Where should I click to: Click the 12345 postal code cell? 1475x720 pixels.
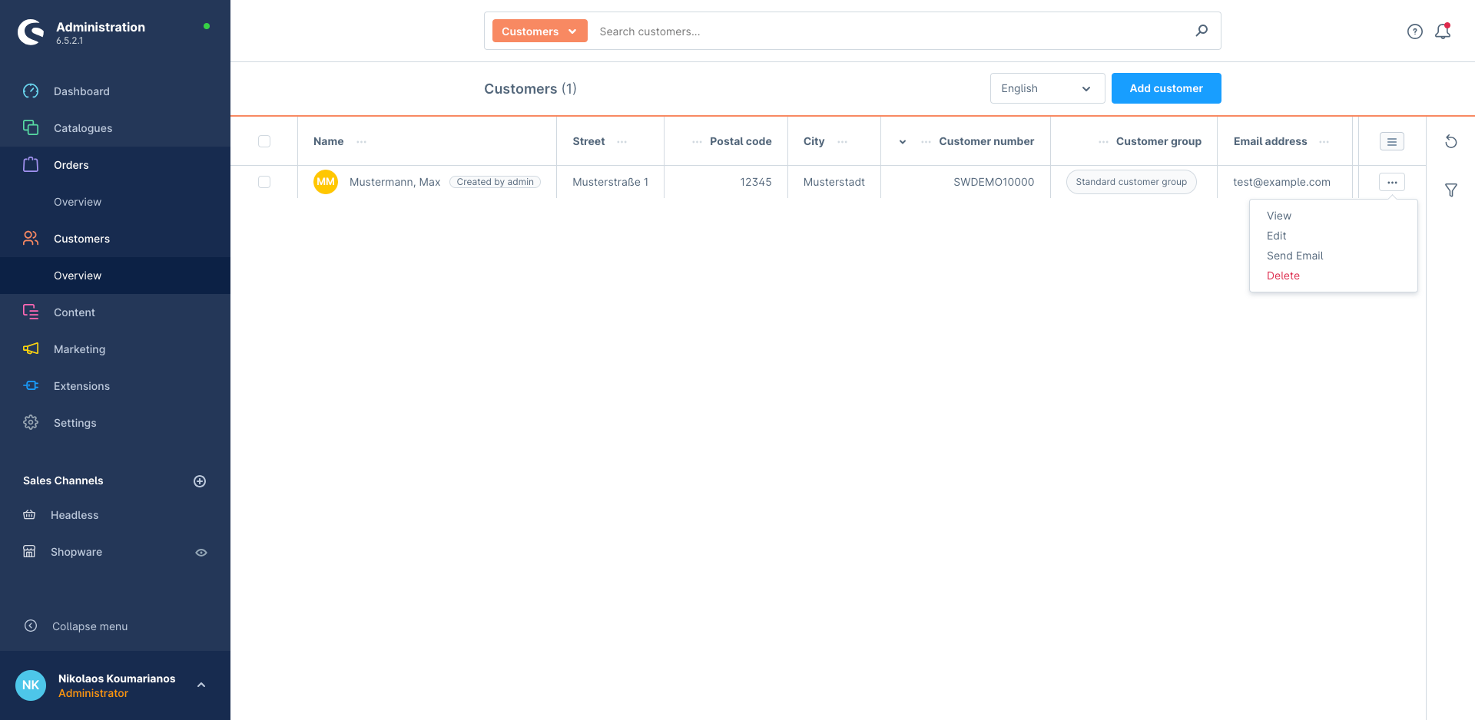coord(756,182)
